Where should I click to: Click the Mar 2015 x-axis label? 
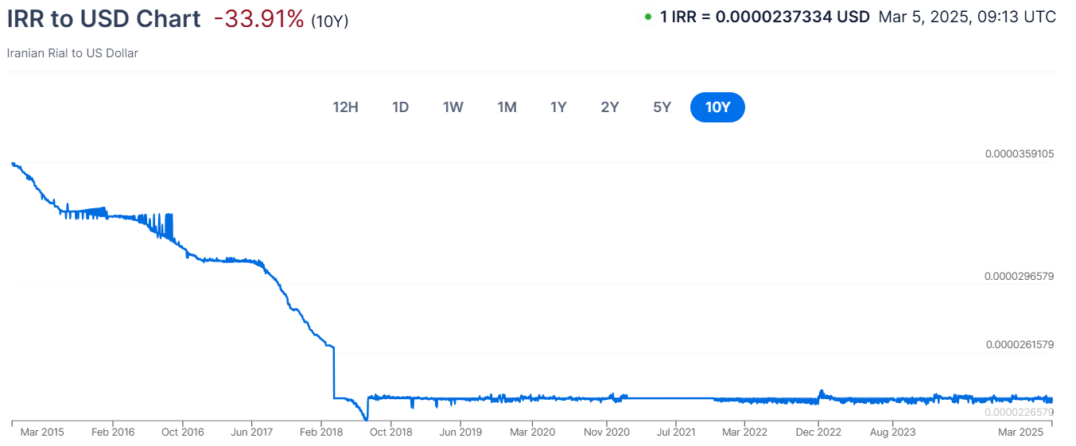(42, 432)
